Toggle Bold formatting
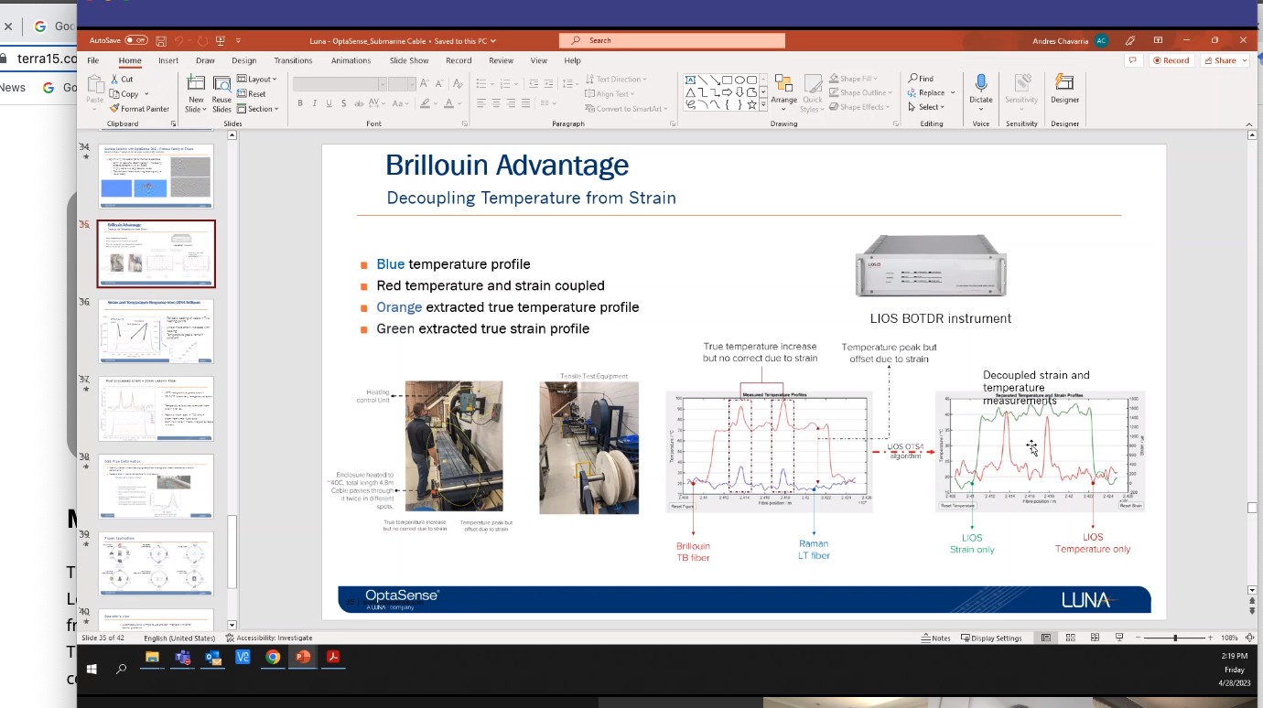1263x708 pixels. [x=299, y=103]
